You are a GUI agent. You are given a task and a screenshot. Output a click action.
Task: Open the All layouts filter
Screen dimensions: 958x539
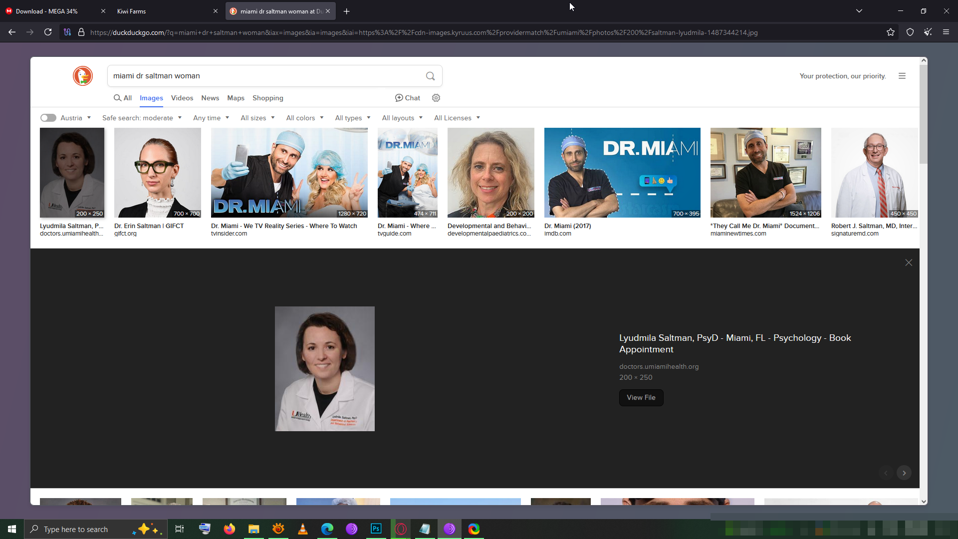[x=402, y=118]
